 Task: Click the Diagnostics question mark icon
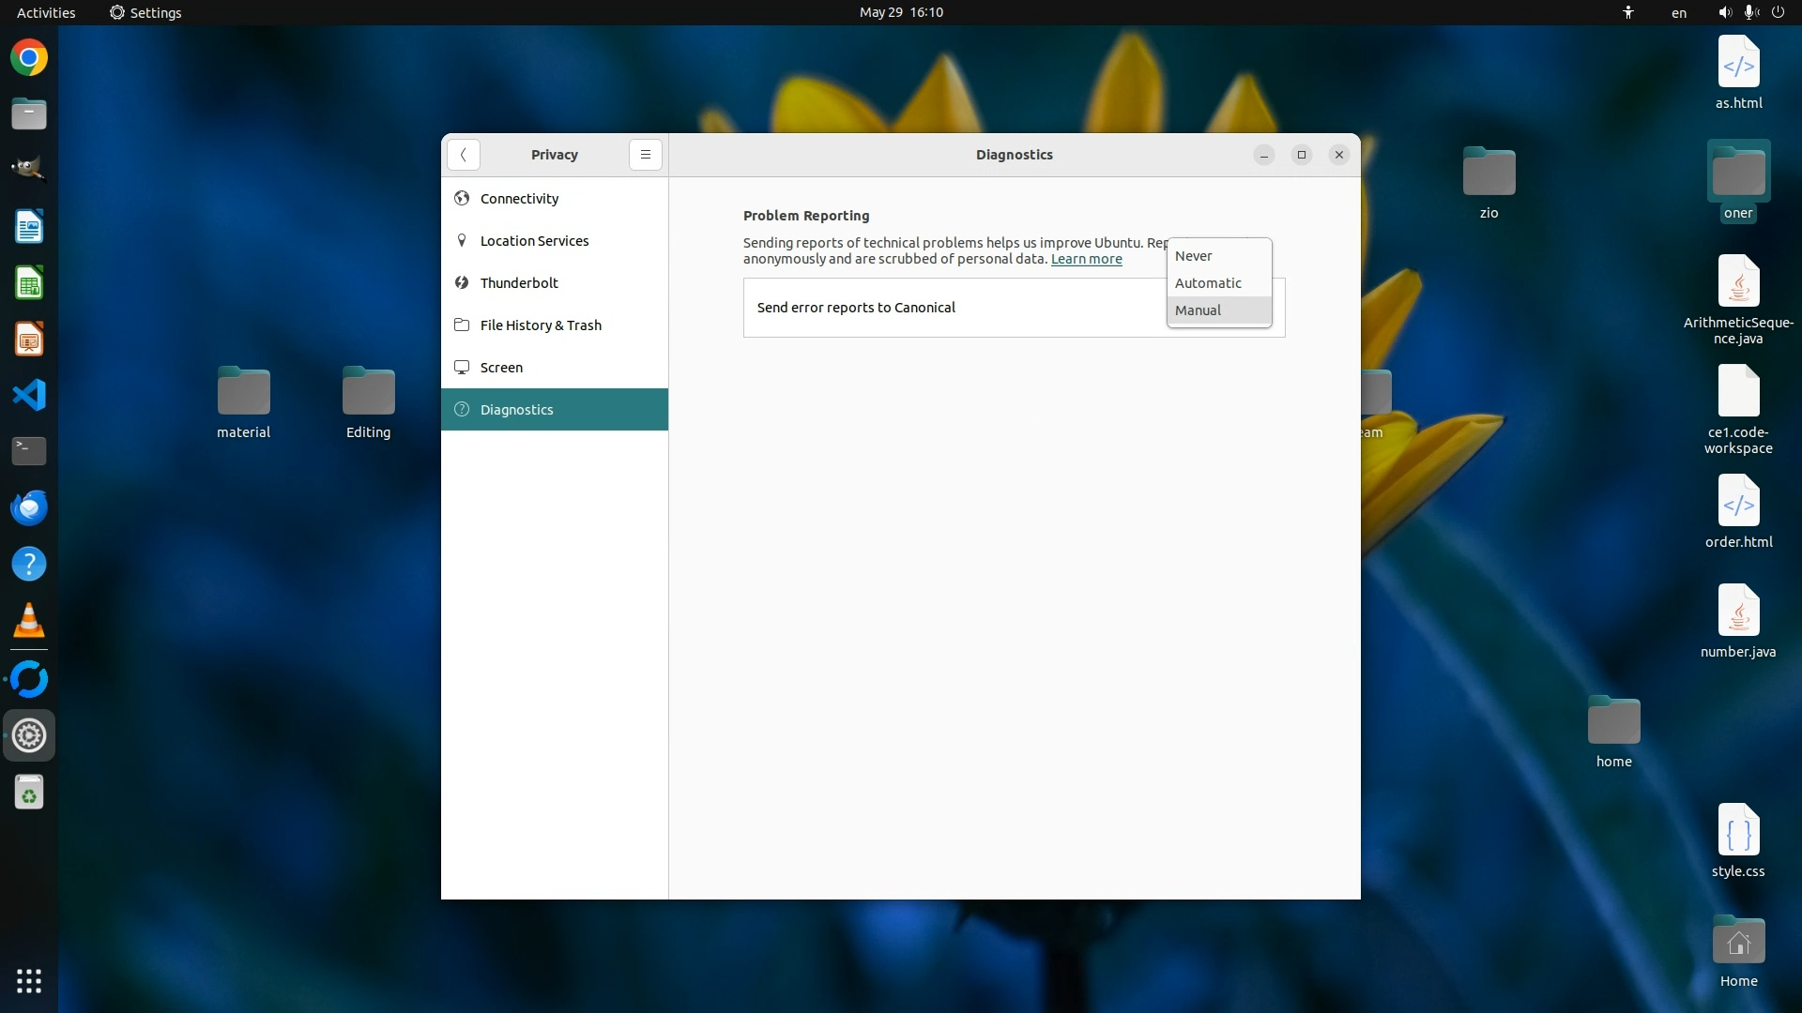(x=461, y=409)
